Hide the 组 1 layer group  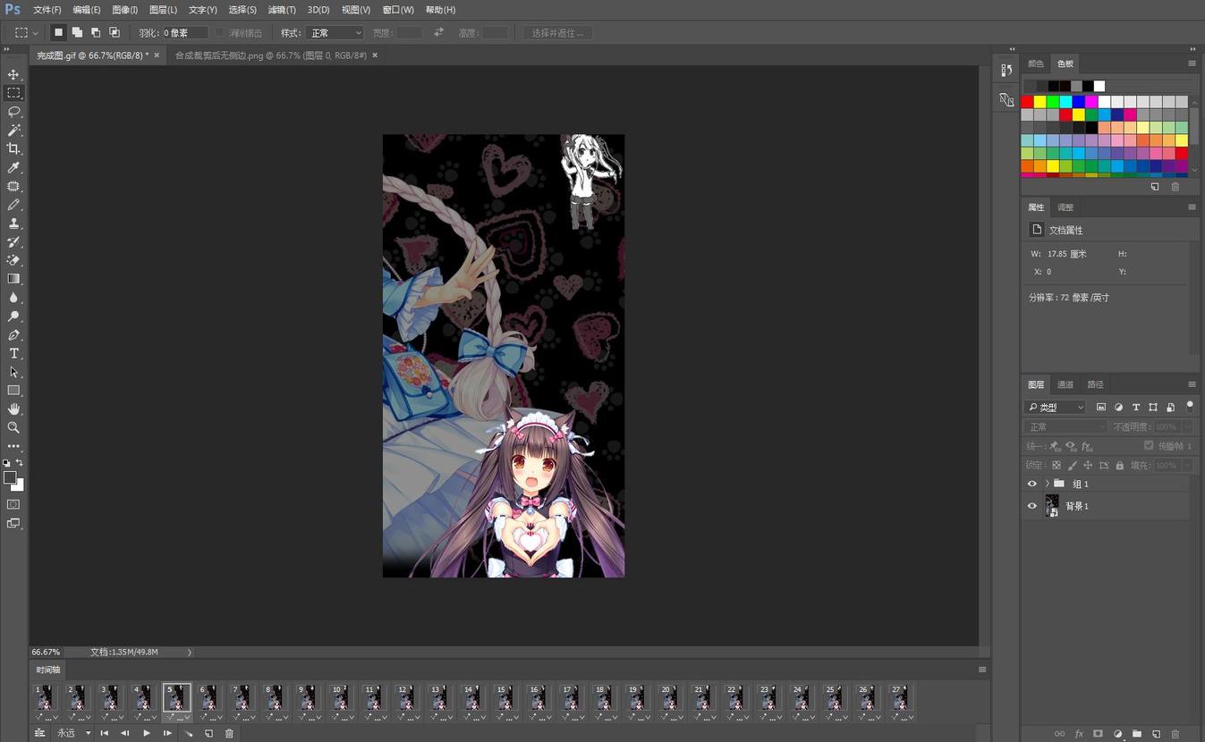(1031, 484)
